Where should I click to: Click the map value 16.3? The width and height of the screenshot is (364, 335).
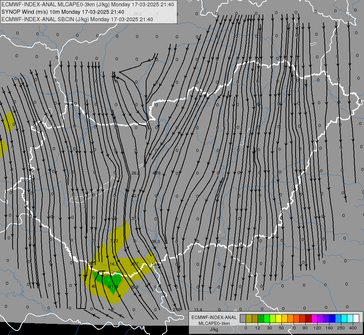(x=114, y=264)
